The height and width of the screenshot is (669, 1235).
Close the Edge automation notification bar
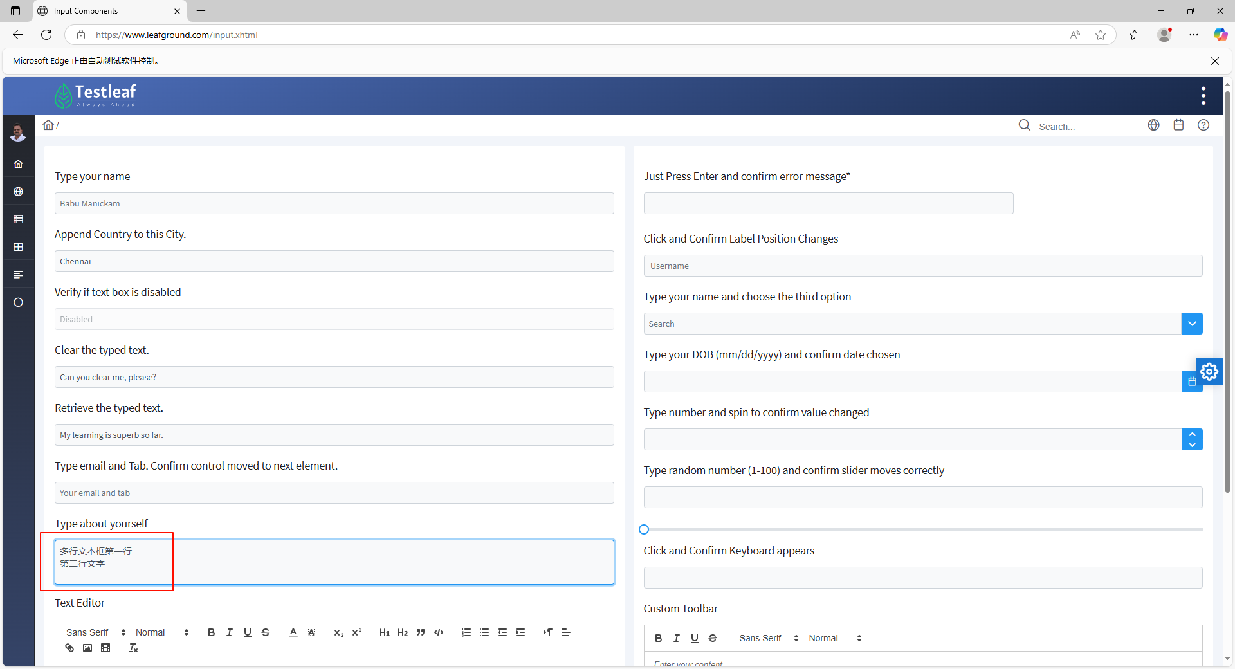point(1215,61)
